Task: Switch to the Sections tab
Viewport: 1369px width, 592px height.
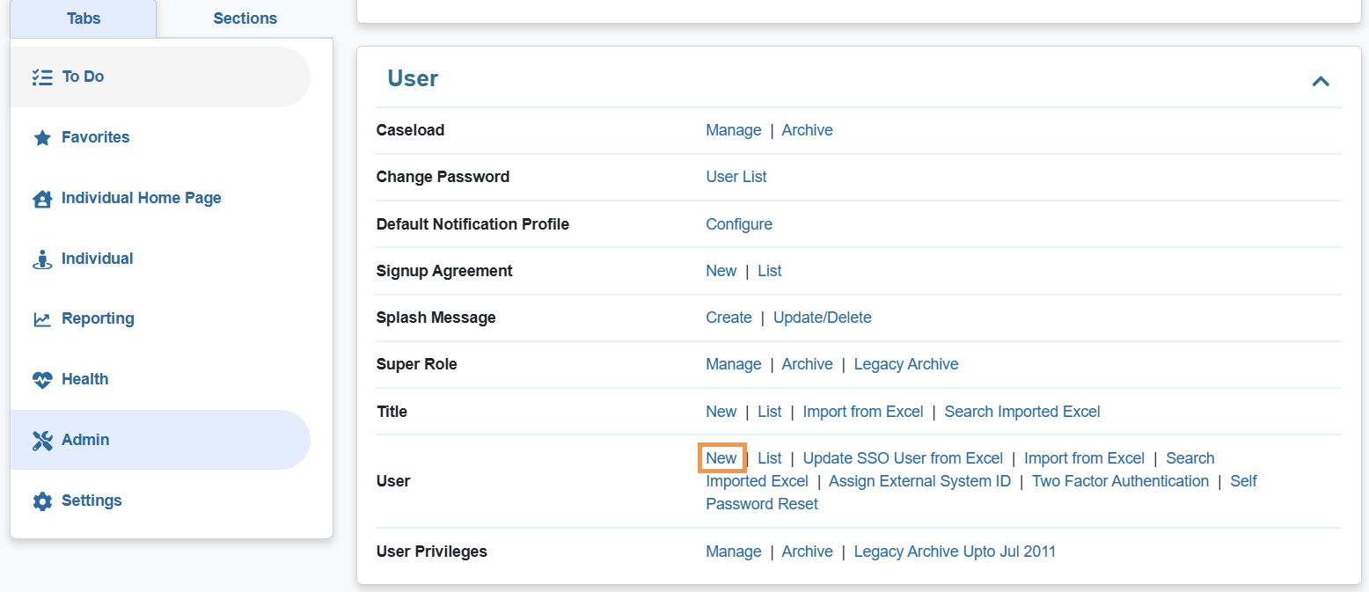Action: click(x=245, y=18)
